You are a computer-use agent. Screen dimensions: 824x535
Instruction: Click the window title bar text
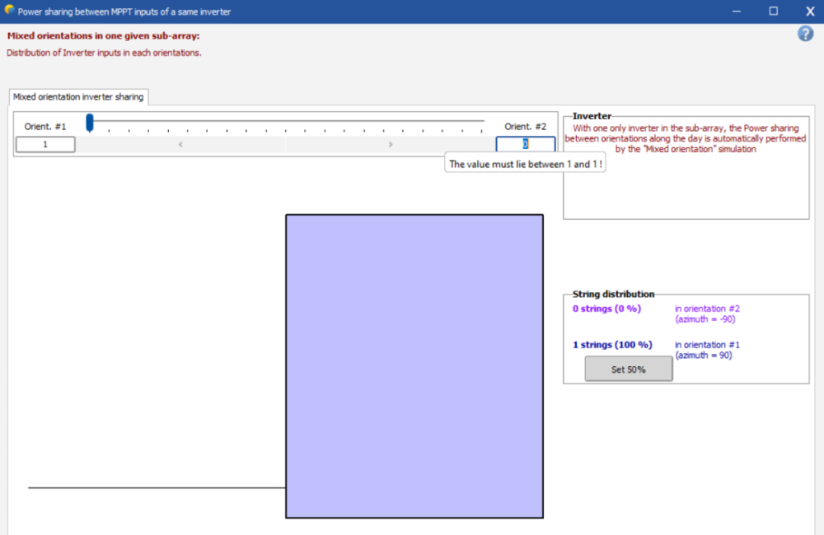click(124, 12)
